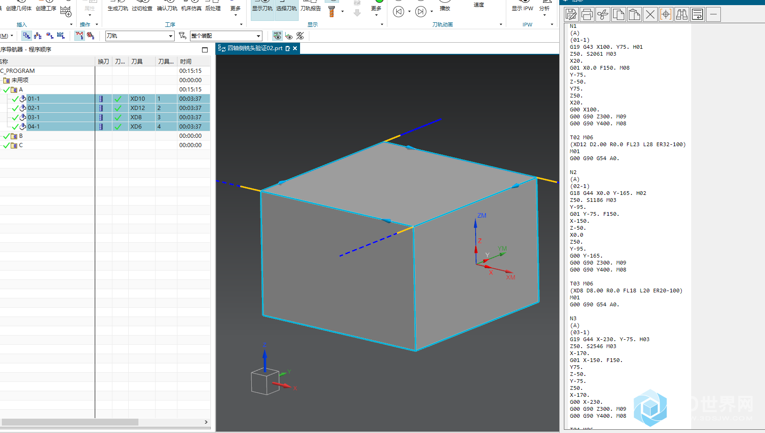Click the green checkmark next to folder A
Screen dimensions: 765x433
6,90
